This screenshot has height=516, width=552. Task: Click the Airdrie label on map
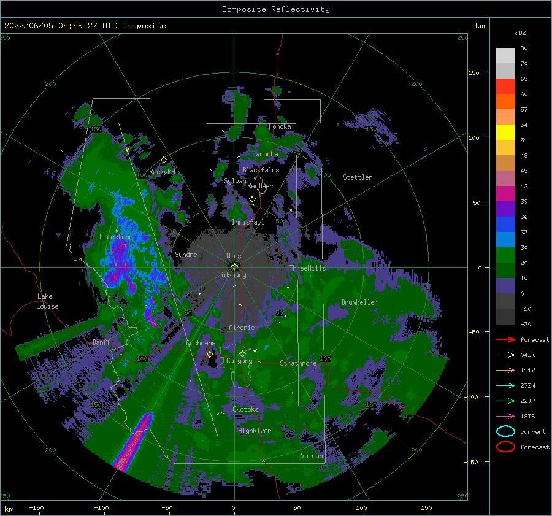click(242, 328)
